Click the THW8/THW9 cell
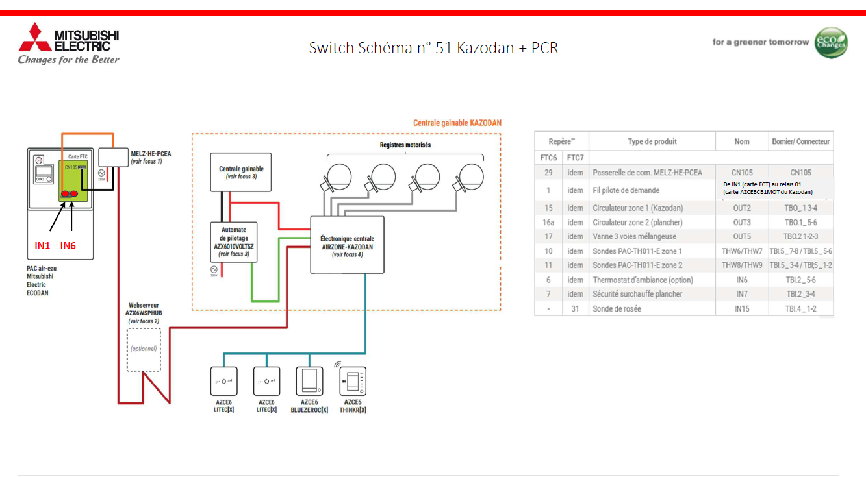Viewport: 866px width, 477px height. (742, 265)
